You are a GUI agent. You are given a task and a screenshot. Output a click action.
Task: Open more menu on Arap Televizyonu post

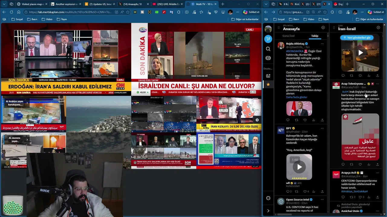coord(378,84)
